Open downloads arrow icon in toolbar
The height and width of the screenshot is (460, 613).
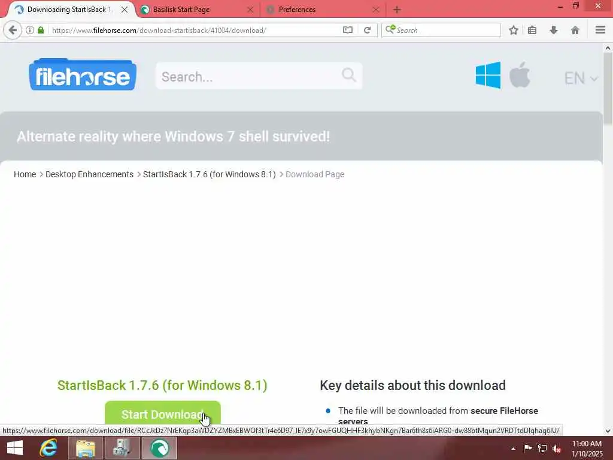coord(554,30)
